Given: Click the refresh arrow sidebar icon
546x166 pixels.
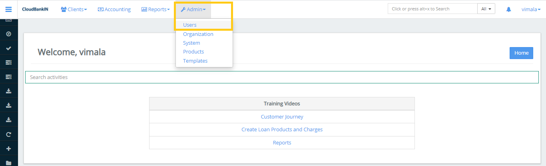Looking at the screenshot, I should click(8, 134).
